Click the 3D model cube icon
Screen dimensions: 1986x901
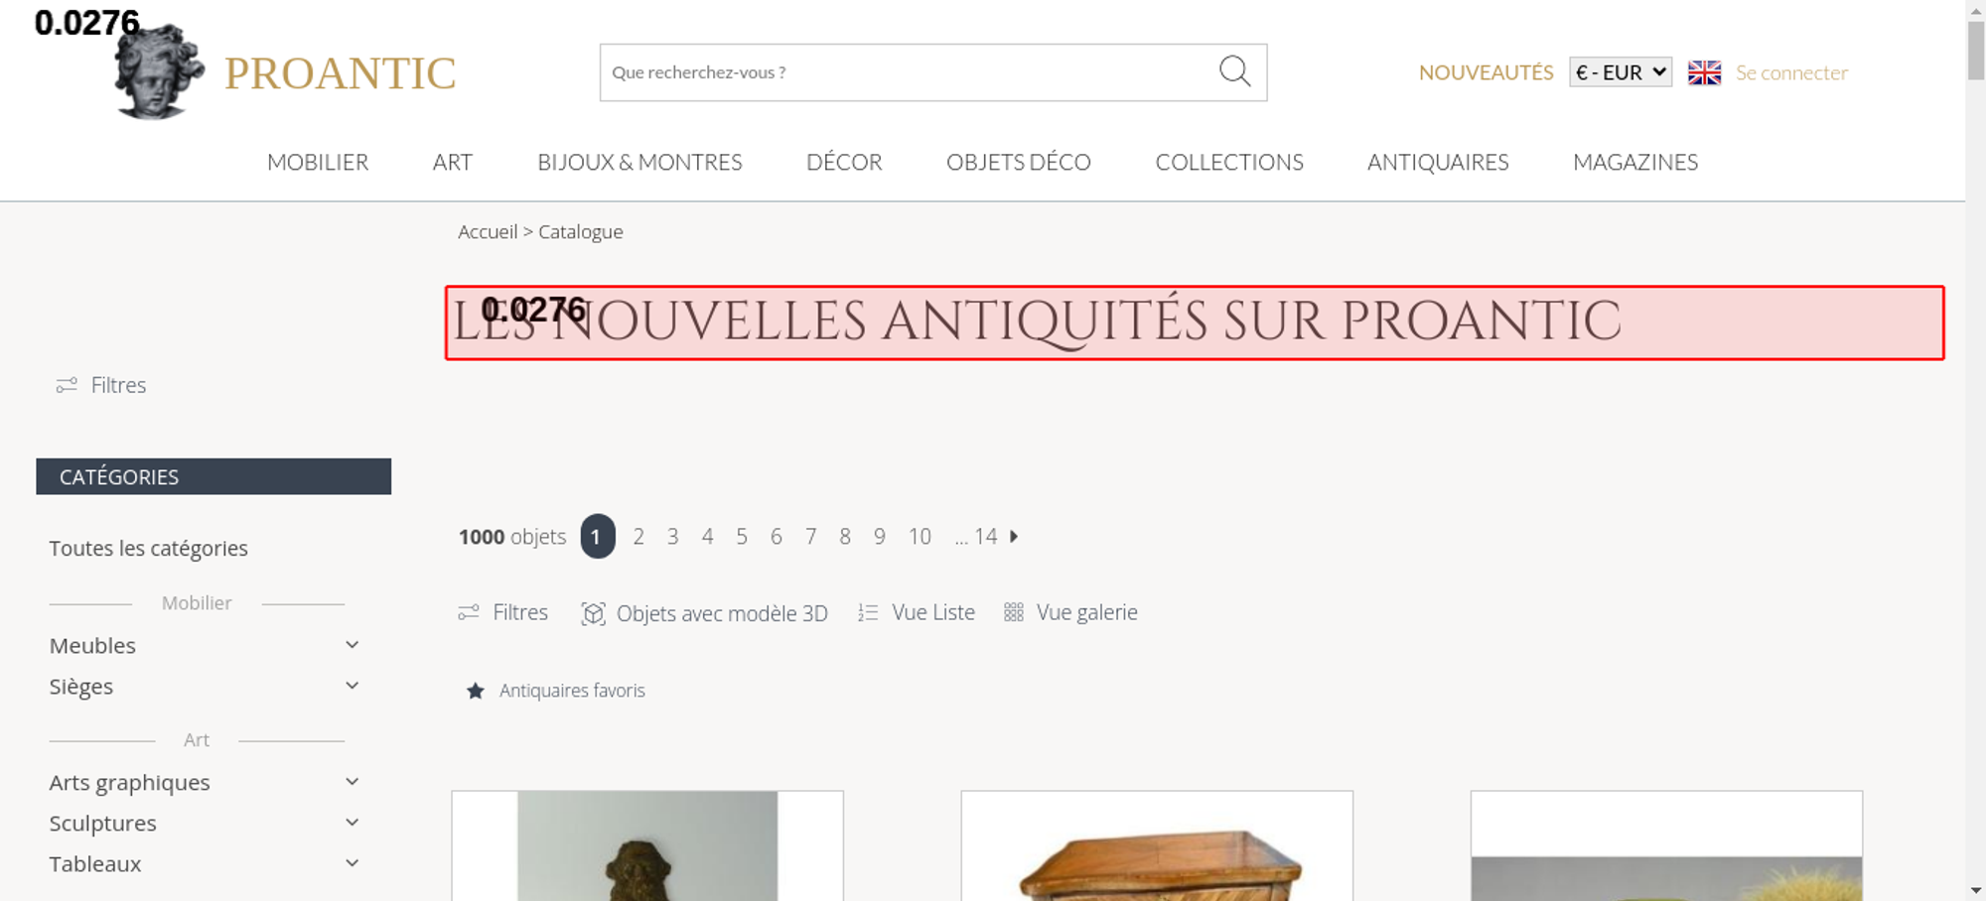(x=593, y=613)
